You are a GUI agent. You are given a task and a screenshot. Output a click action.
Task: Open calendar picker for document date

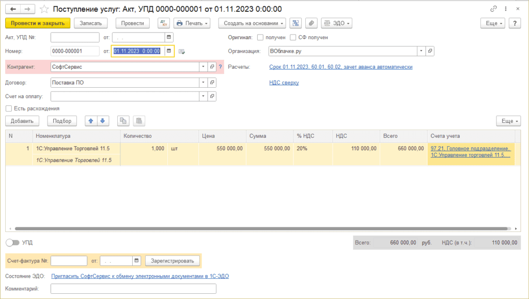point(168,51)
